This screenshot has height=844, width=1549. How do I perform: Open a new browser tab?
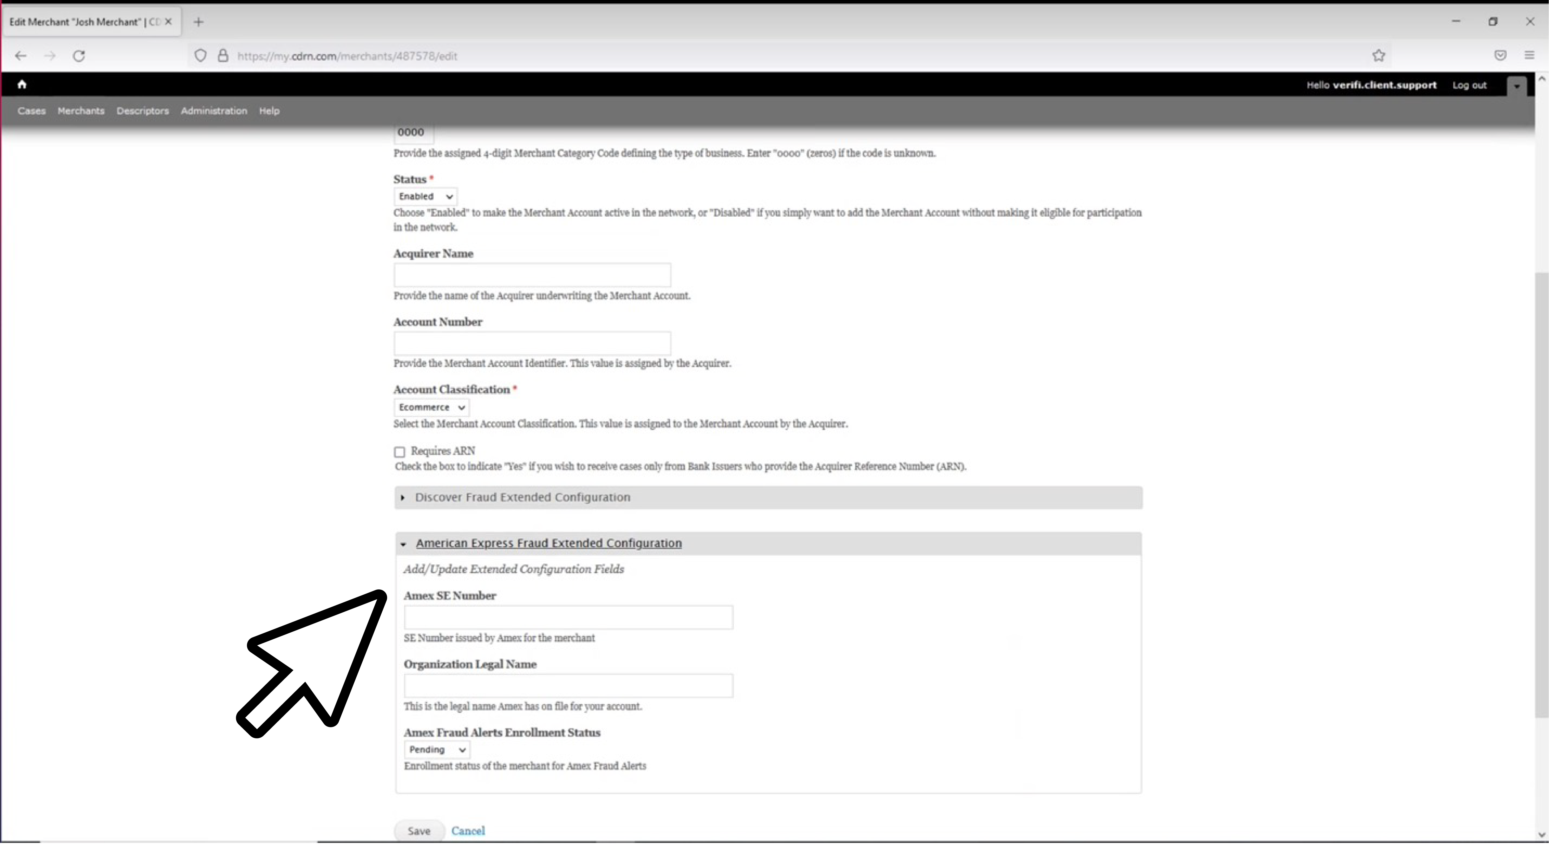198,22
